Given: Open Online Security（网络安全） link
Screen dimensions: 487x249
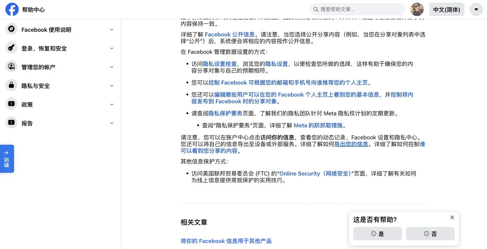Looking at the screenshot, I should click(315, 173).
